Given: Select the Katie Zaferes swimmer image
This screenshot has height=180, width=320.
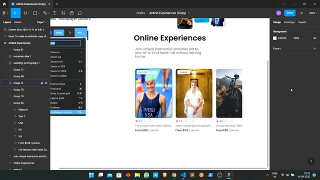Looking at the screenshot, I should (153, 93).
